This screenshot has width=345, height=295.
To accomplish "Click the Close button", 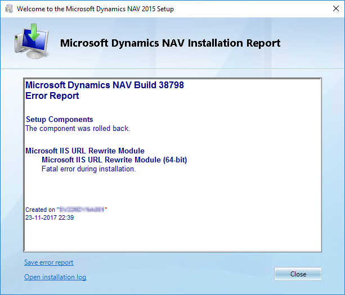I will point(298,274).
